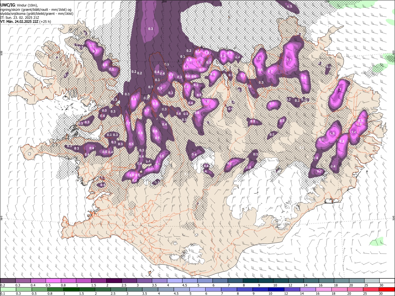Click the white 30+ swatch ending the upper legend

click(387, 281)
